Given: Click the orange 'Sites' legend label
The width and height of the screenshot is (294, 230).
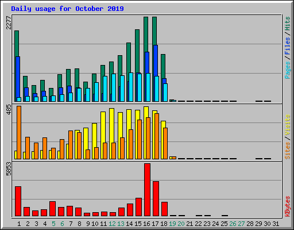Looking at the screenshot, I should pyautogui.click(x=288, y=151).
